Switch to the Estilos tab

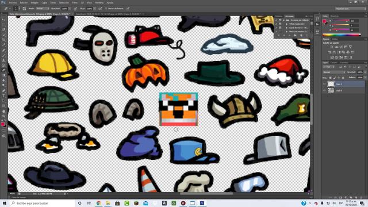point(335,39)
